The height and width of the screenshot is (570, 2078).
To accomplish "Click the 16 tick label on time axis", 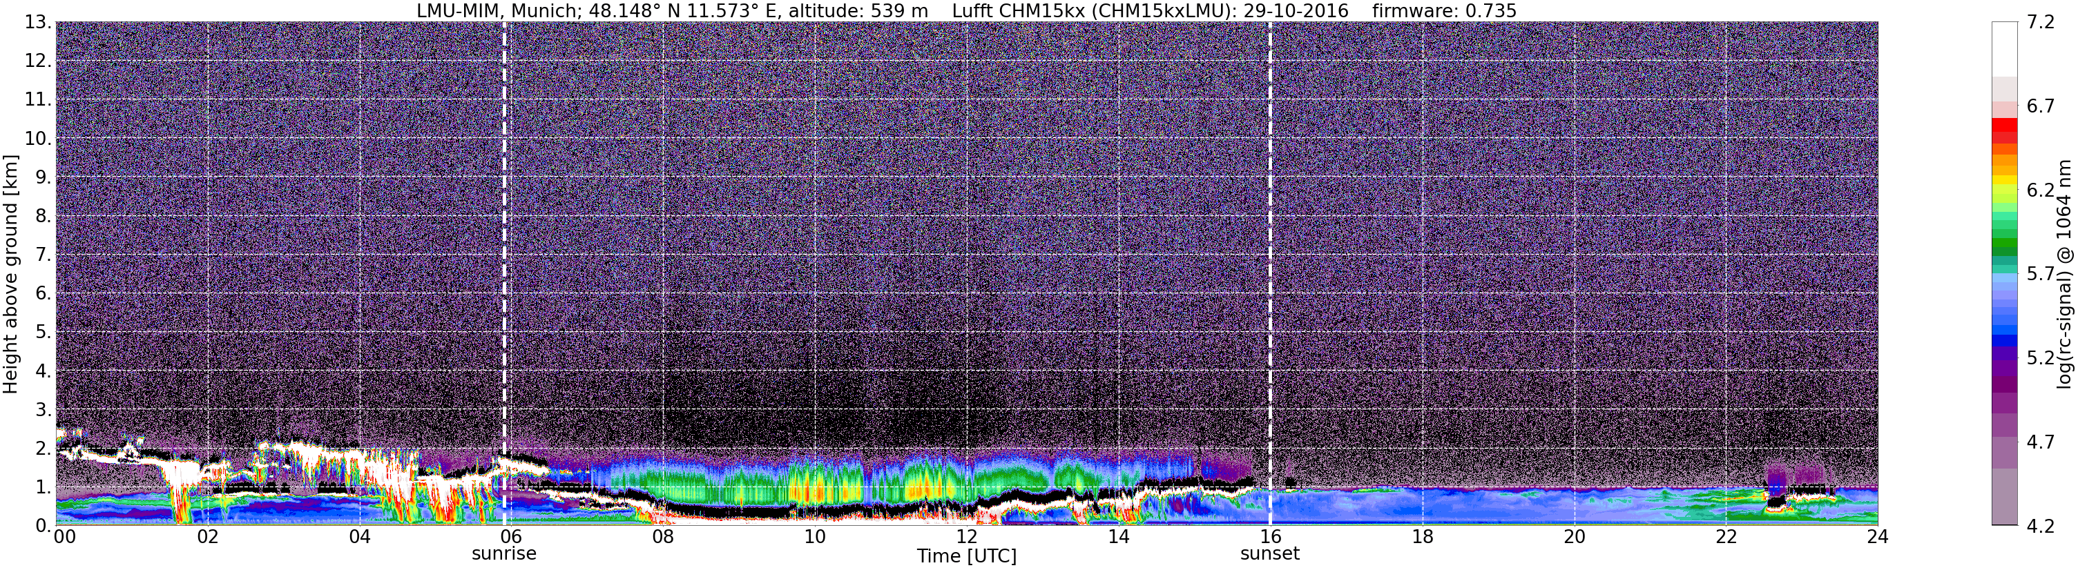I will point(1271,537).
